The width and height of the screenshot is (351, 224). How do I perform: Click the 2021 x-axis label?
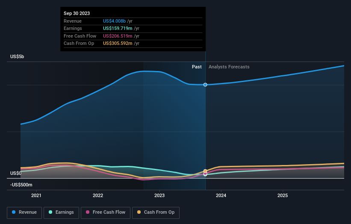pos(36,196)
